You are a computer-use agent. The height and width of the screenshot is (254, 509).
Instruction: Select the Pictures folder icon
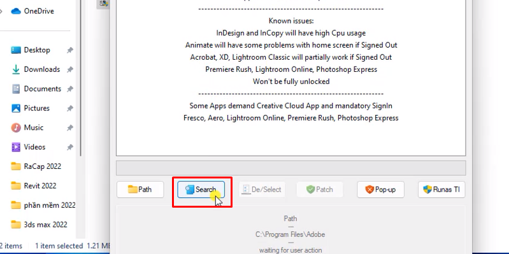coord(16,108)
